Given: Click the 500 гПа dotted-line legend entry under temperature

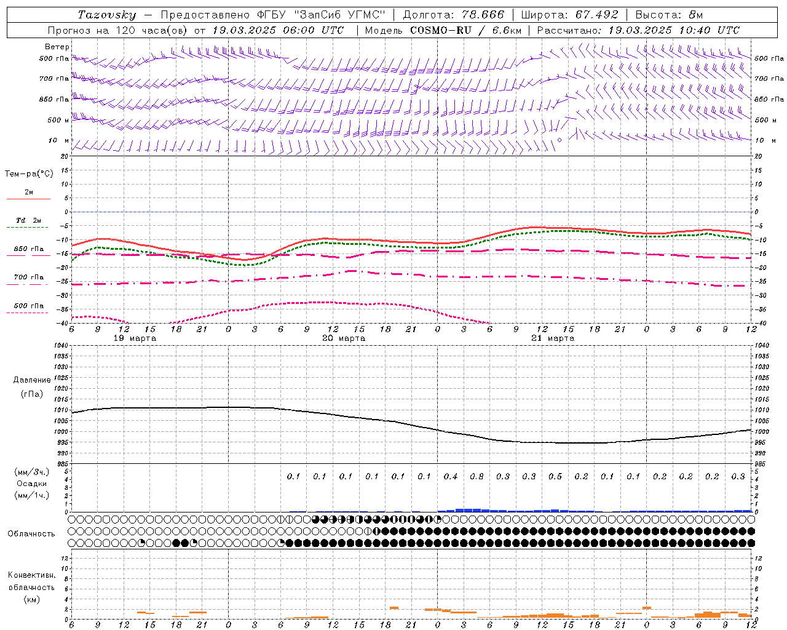Looking at the screenshot, I should pyautogui.click(x=28, y=306).
